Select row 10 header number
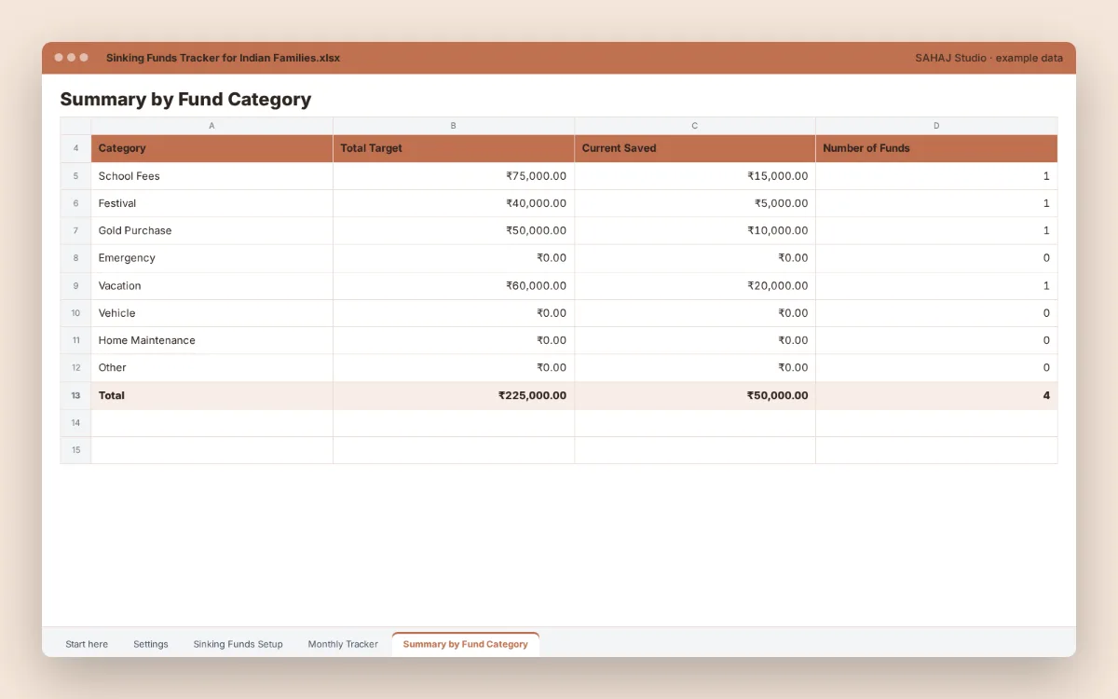 pos(75,313)
